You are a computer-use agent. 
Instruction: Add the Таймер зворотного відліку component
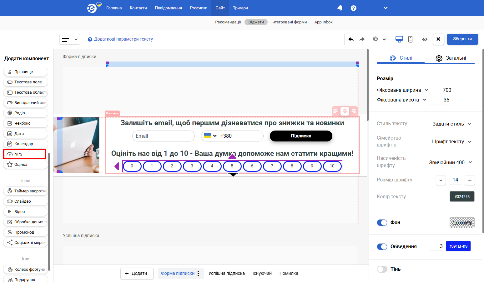(x=26, y=191)
